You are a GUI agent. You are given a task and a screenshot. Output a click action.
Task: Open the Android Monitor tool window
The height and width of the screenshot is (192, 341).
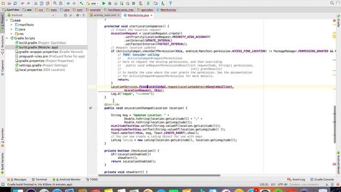pos(67,180)
